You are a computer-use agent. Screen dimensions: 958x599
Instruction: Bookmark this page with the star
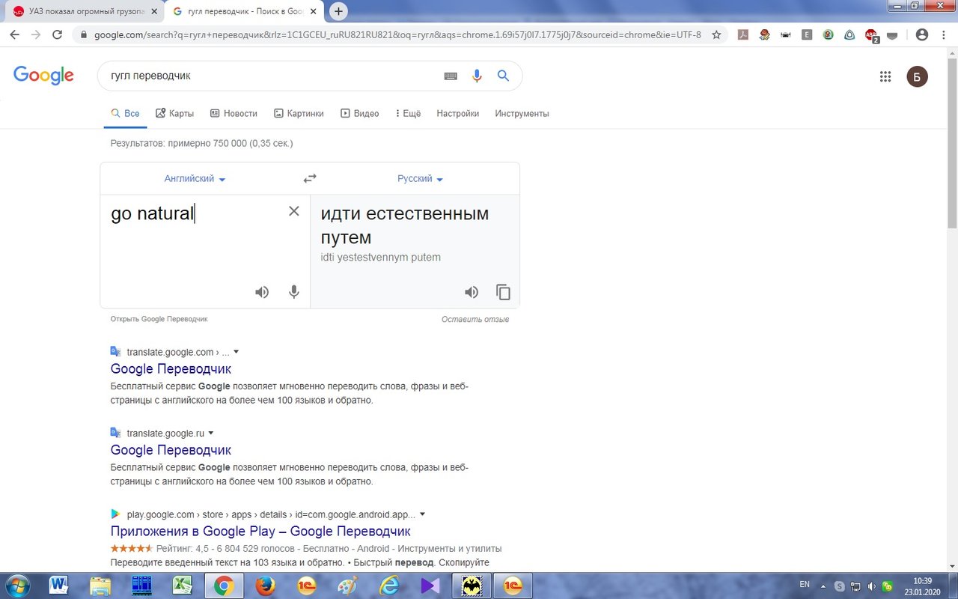pos(716,34)
